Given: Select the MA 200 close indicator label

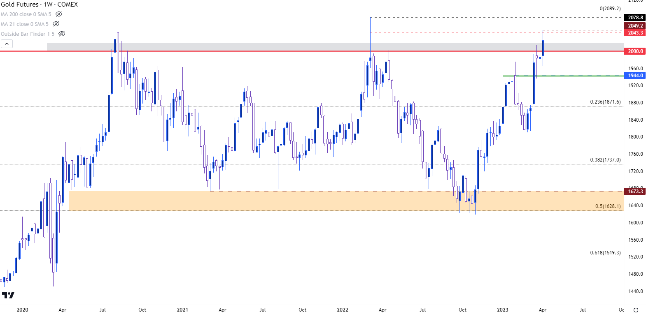Looking at the screenshot, I should tap(26, 14).
